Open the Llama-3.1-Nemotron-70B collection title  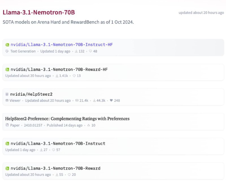point(39,12)
